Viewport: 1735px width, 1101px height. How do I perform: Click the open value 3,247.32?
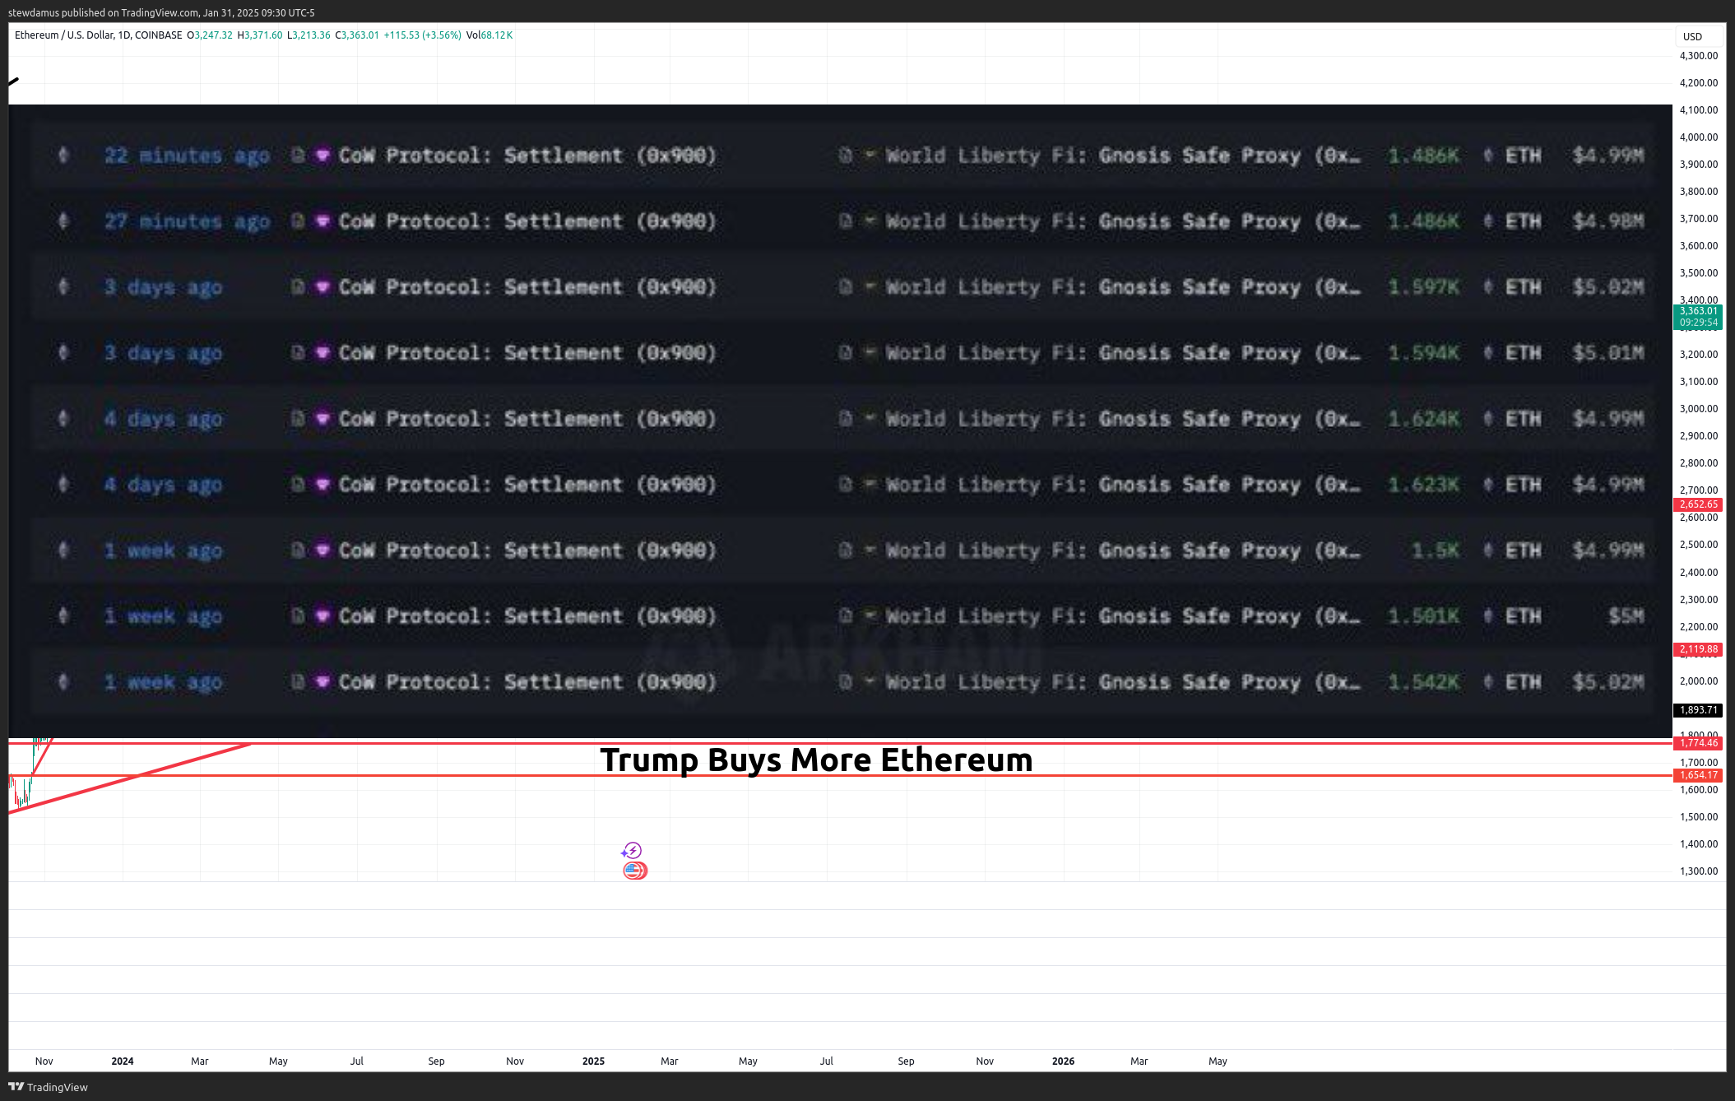[x=213, y=35]
